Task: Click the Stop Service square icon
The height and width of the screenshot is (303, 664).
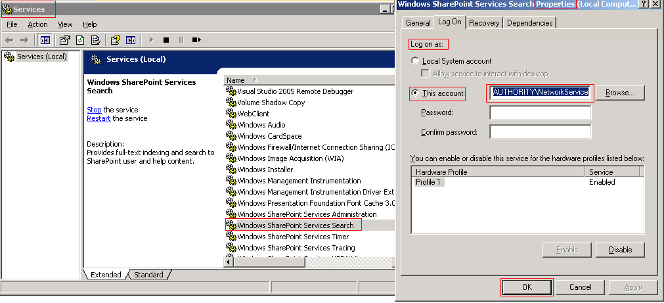Action: 166,40
